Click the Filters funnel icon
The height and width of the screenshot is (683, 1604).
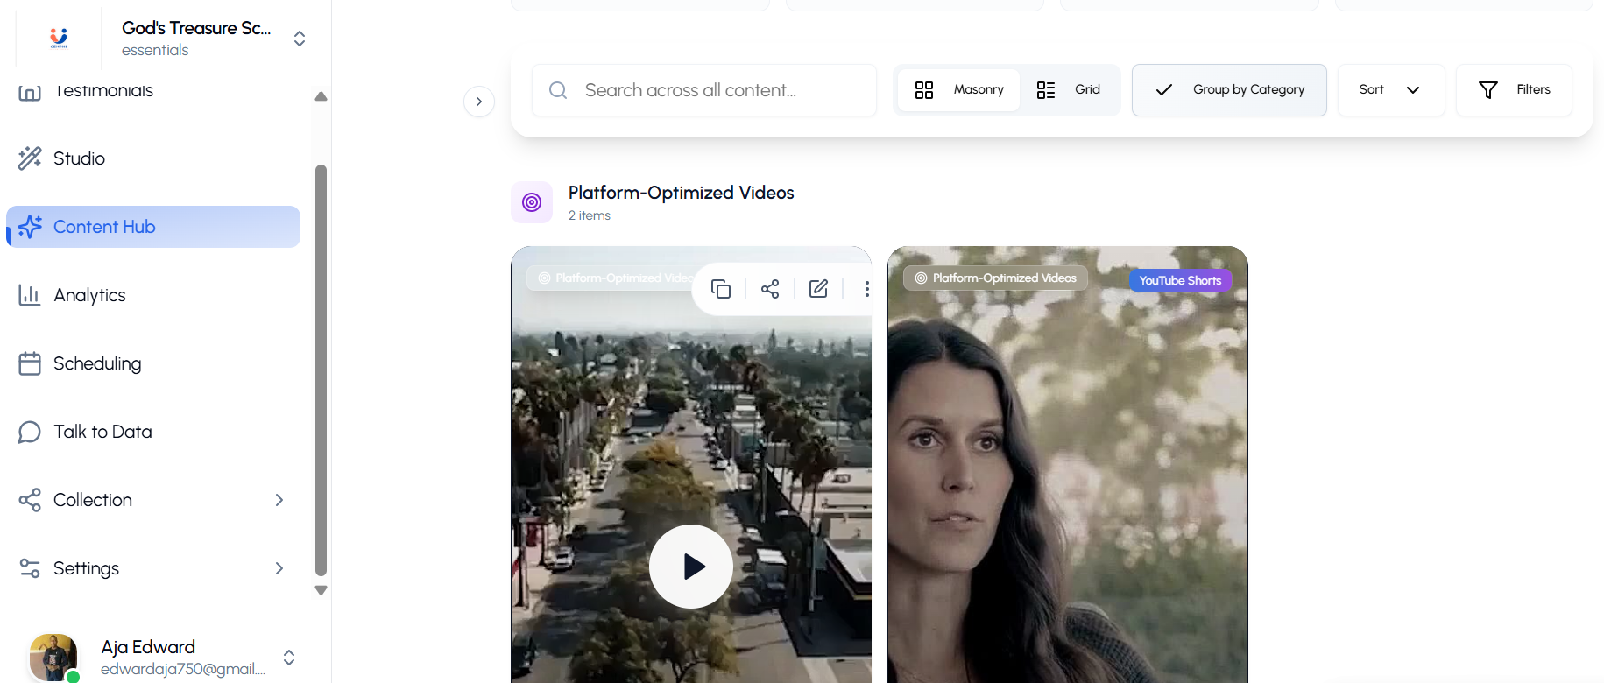(x=1488, y=90)
